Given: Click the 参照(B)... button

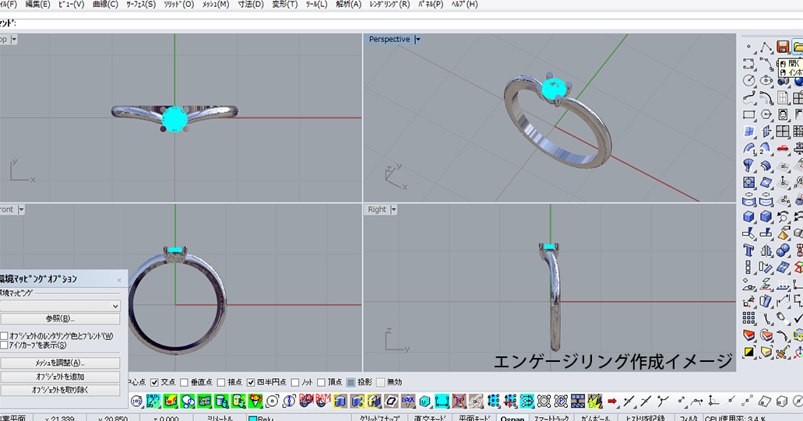Looking at the screenshot, I should tap(60, 319).
